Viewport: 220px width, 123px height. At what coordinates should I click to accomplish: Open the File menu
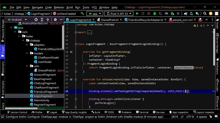[x=12, y=8]
